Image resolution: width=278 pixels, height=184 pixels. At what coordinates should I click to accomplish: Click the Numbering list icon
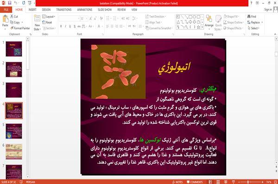click(x=114, y=18)
